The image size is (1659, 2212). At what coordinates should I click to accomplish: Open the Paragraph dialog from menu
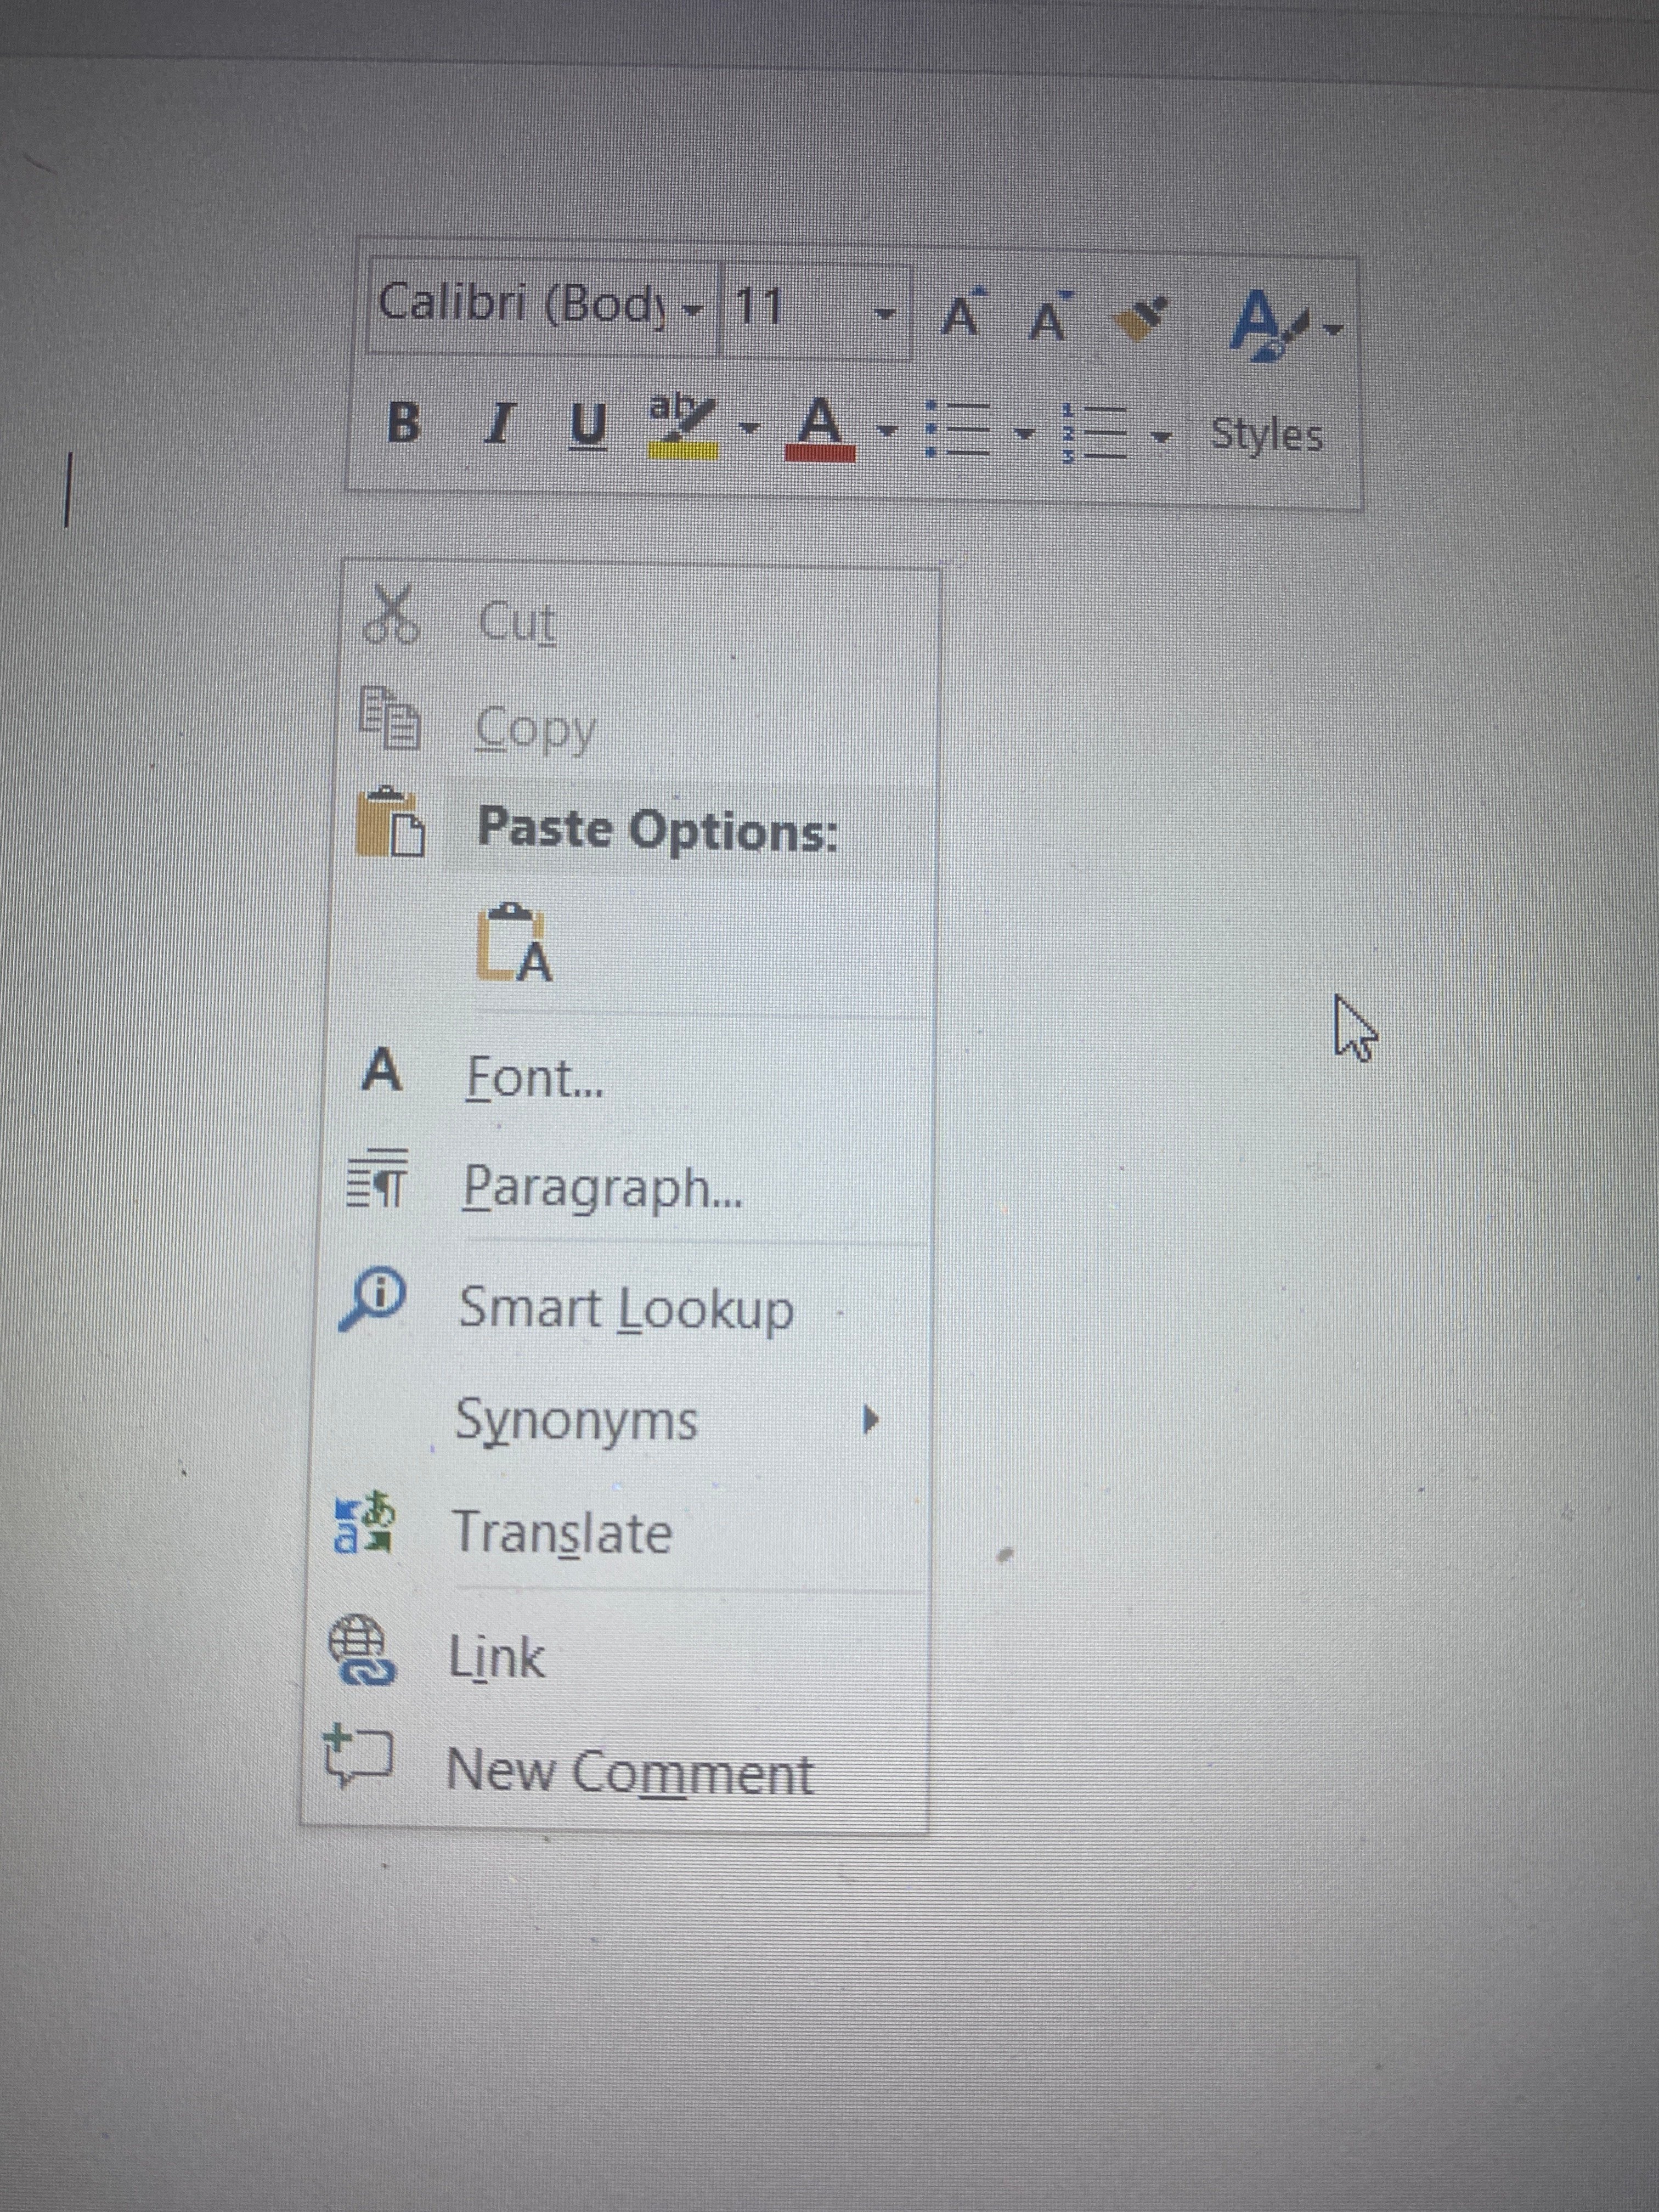(x=601, y=1188)
